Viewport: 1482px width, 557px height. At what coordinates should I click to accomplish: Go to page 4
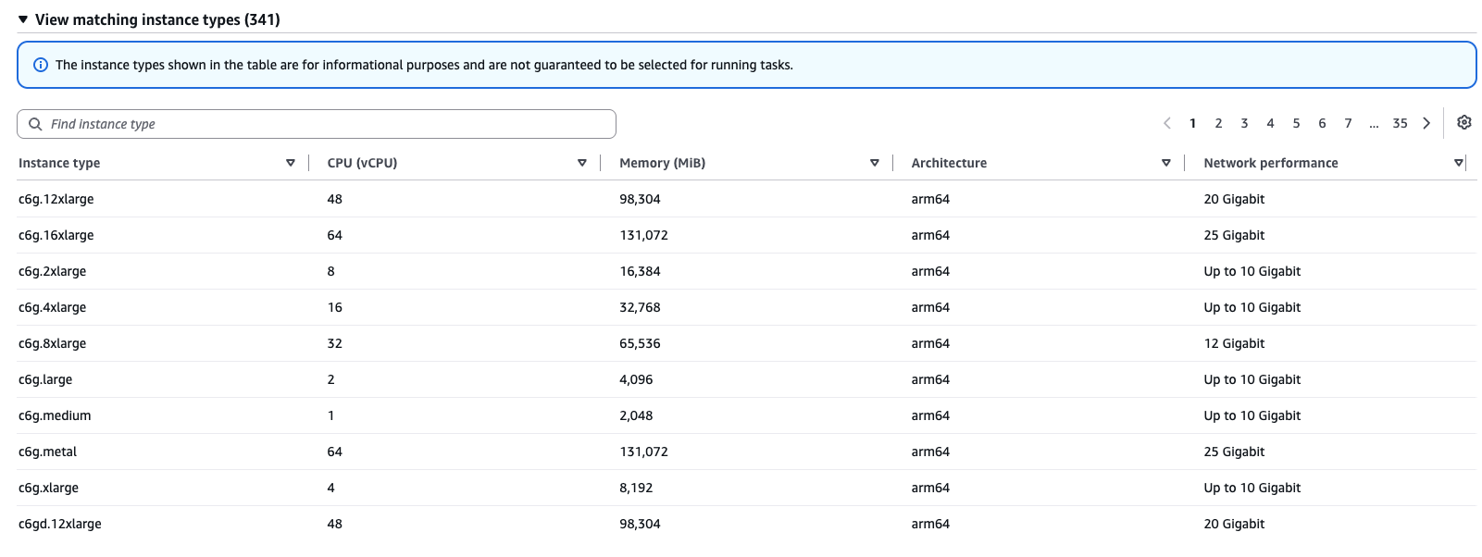click(1270, 123)
